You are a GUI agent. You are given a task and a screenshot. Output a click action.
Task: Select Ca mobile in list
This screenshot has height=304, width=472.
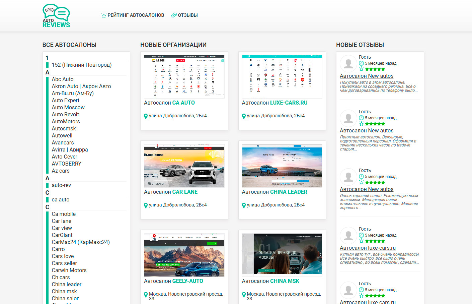click(64, 214)
